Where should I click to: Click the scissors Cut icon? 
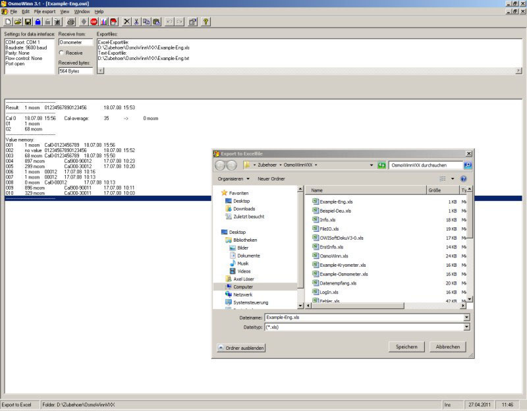(137, 22)
